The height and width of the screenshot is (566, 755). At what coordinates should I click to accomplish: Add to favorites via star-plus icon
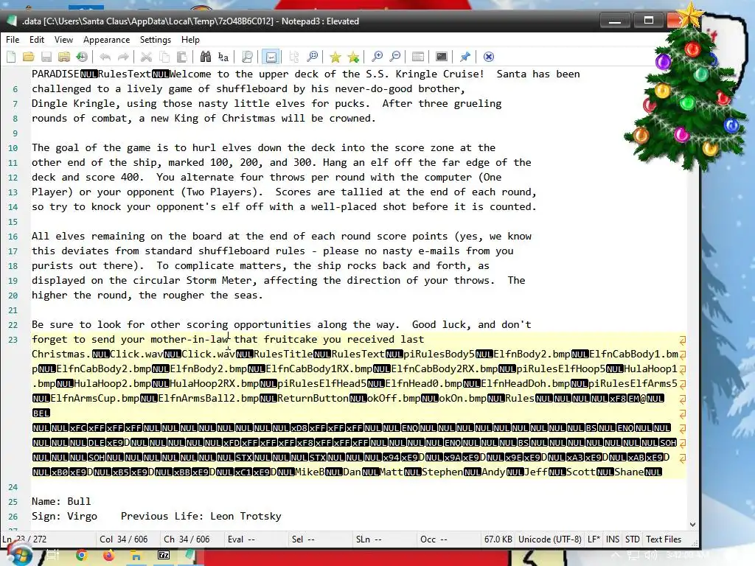point(353,57)
